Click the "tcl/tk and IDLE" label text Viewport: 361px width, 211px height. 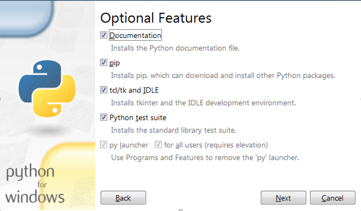(134, 90)
